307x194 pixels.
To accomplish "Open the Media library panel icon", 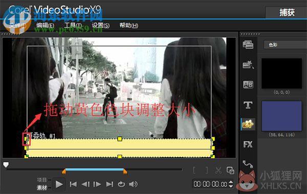I will pyautogui.click(x=248, y=44).
